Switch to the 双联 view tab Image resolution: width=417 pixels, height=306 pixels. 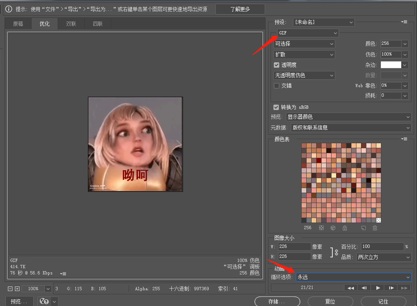coord(71,24)
